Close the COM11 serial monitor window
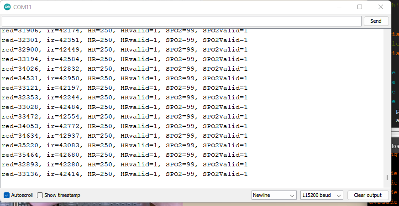Viewport: 399px width, 206px height. [x=381, y=7]
